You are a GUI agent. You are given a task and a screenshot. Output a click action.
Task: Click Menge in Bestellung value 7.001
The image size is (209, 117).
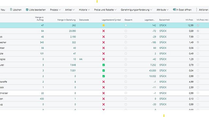coord(73,71)
